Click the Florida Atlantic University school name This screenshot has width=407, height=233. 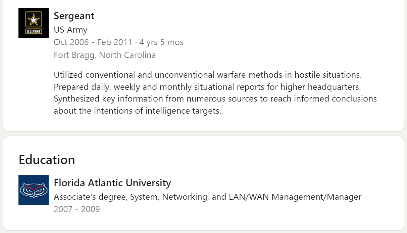tap(112, 183)
